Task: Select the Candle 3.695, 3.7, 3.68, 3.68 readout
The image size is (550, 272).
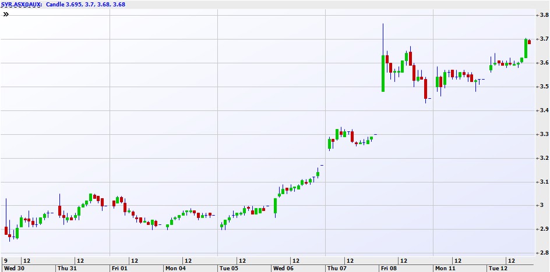Action: coord(86,5)
